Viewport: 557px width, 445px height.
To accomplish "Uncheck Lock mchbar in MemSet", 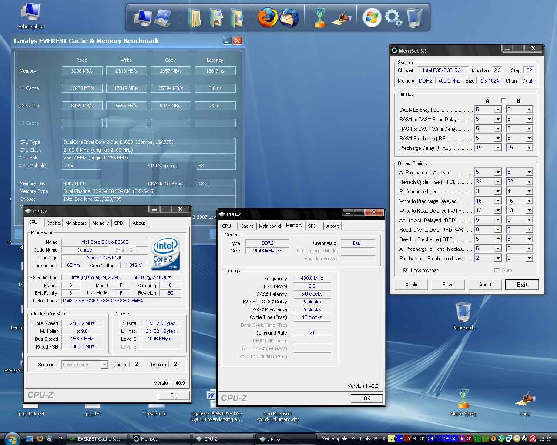I will [x=406, y=270].
